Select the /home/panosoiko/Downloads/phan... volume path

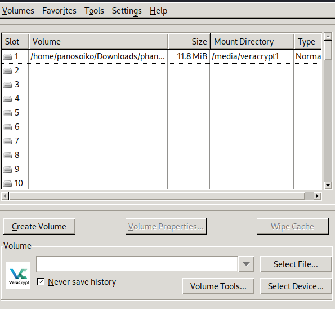point(97,56)
